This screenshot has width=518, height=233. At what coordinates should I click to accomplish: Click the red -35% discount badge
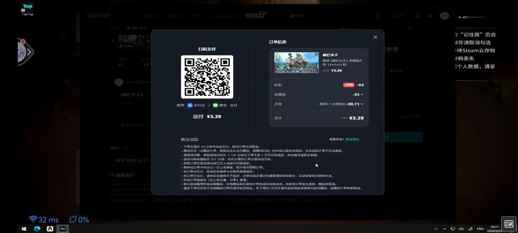point(349,85)
